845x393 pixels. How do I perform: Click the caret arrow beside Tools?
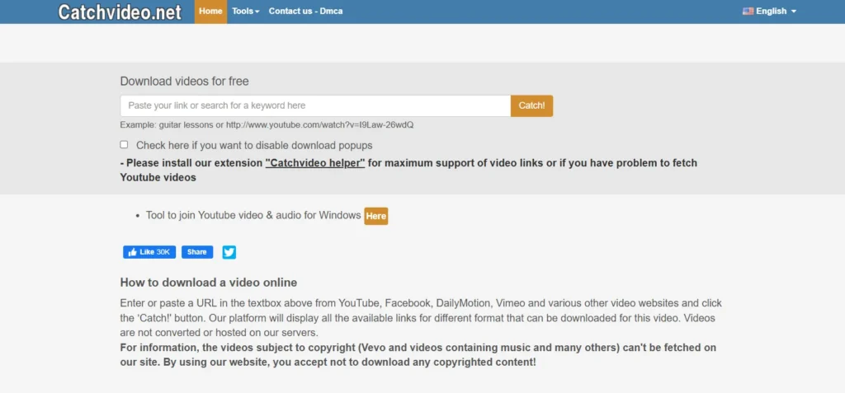click(257, 12)
